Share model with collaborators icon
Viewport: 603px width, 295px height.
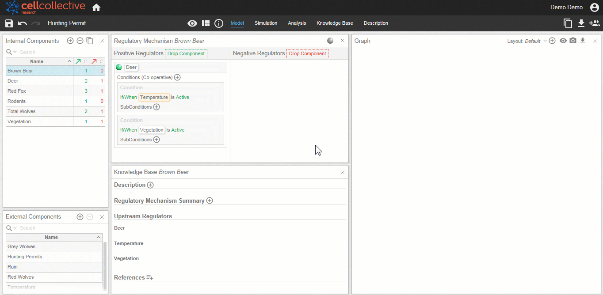pyautogui.click(x=594, y=23)
